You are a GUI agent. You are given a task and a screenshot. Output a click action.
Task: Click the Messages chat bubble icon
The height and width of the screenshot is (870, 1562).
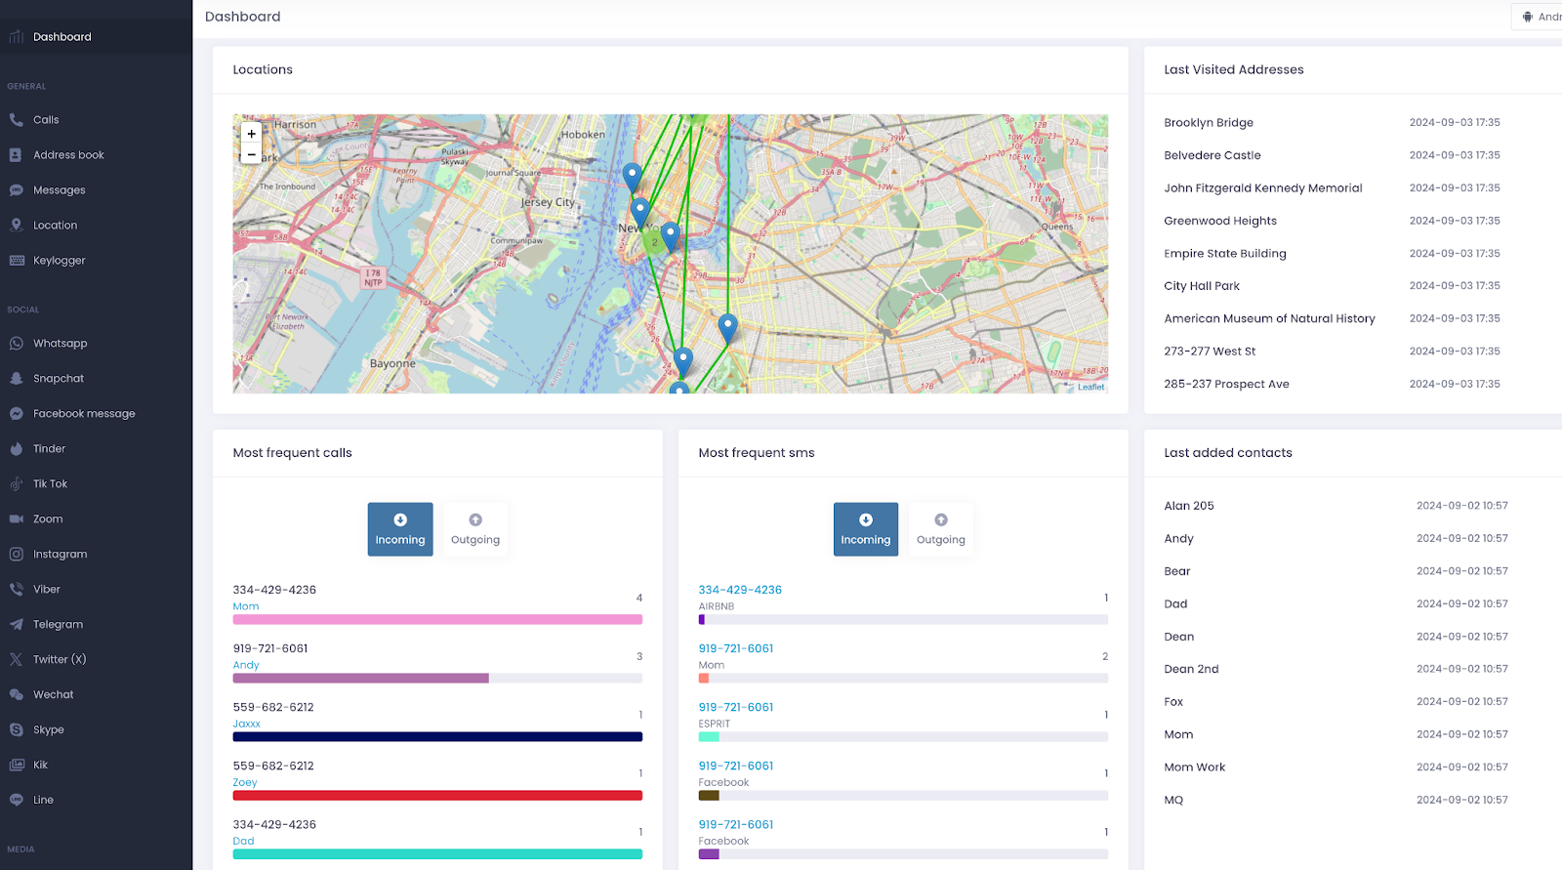[17, 190]
